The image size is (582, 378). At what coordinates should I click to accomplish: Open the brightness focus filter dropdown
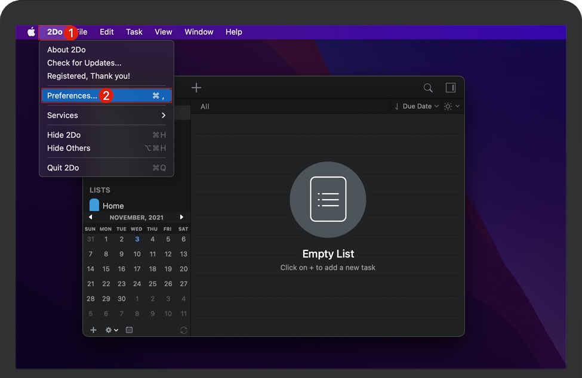[451, 106]
